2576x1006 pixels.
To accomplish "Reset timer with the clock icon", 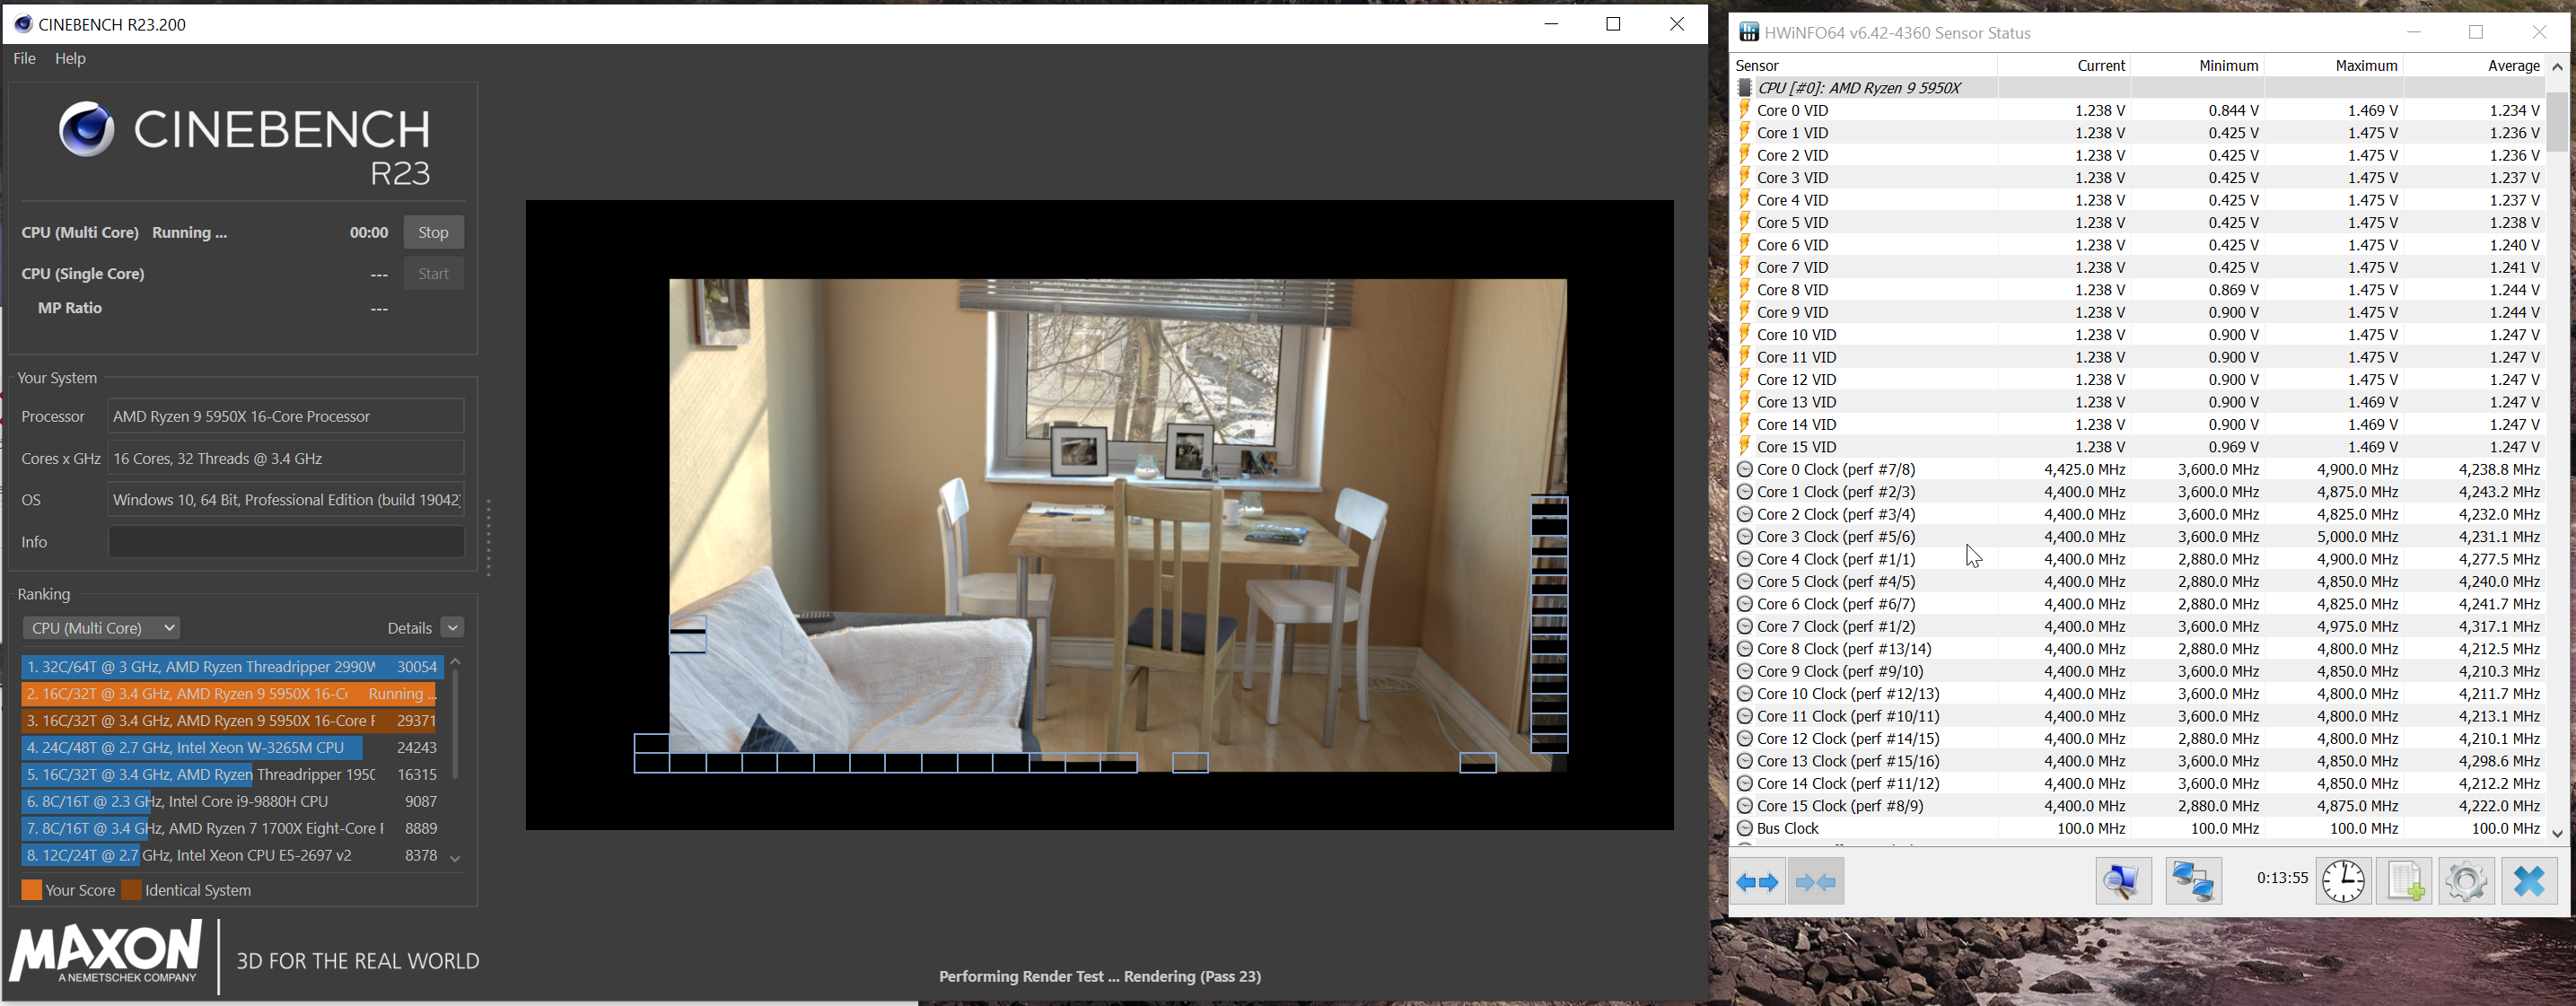I will (x=2343, y=882).
